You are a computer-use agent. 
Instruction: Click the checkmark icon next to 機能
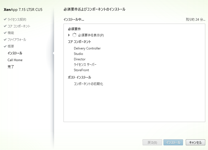(x=5, y=33)
